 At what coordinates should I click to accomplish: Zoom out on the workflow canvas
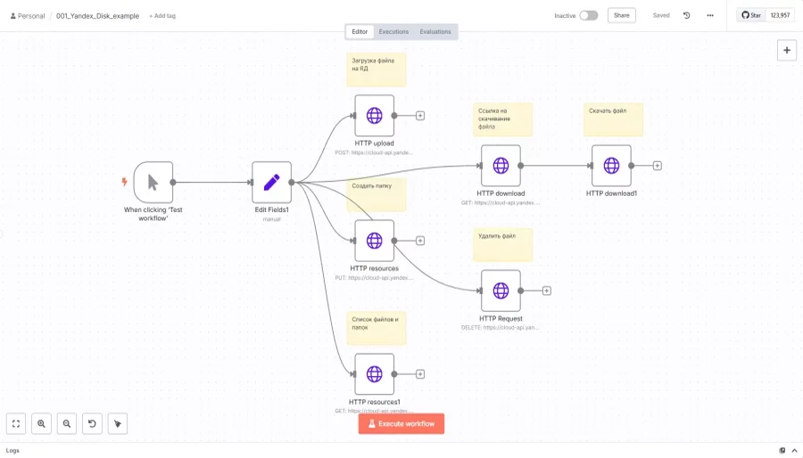pos(67,424)
